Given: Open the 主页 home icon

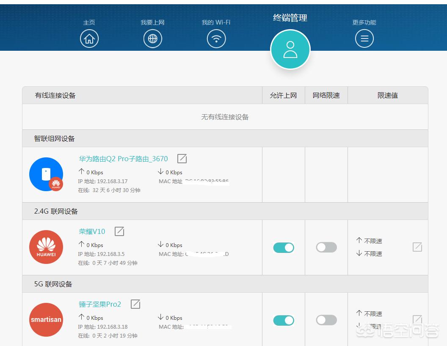Looking at the screenshot, I should coord(89,39).
